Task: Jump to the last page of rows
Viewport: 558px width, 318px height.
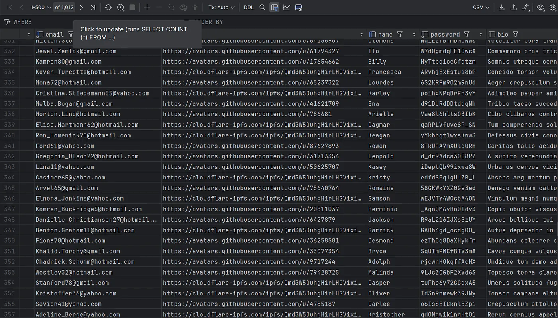Action: [93, 7]
